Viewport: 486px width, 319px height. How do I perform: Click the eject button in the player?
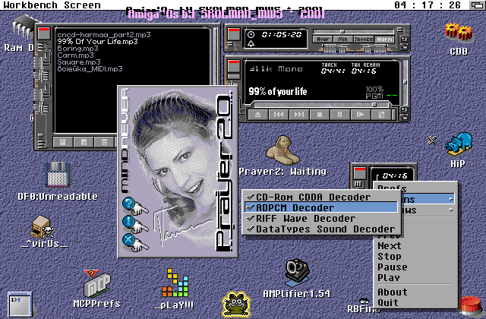click(x=258, y=115)
